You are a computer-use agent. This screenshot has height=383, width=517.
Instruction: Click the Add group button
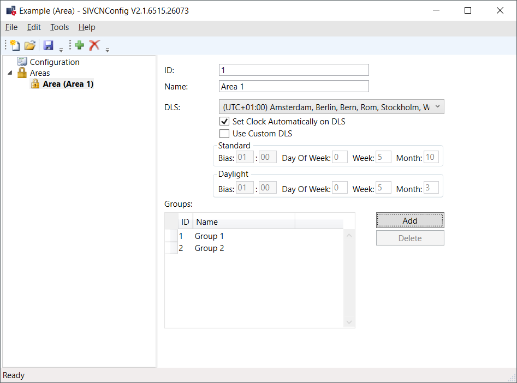tap(409, 220)
